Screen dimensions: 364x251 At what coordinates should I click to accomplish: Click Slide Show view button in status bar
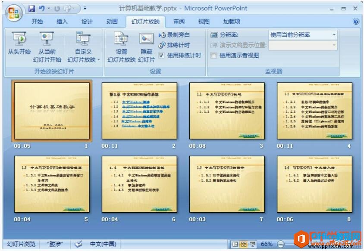[252, 244]
